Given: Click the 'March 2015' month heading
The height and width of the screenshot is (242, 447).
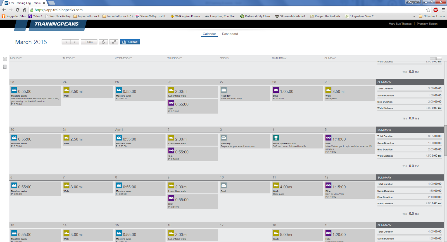Looking at the screenshot, I should 31,42.
